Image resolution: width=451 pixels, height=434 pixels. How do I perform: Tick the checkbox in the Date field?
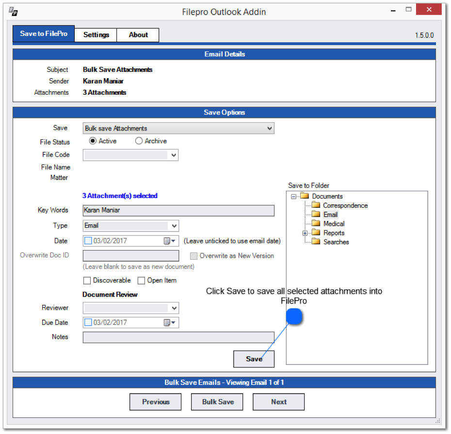88,241
